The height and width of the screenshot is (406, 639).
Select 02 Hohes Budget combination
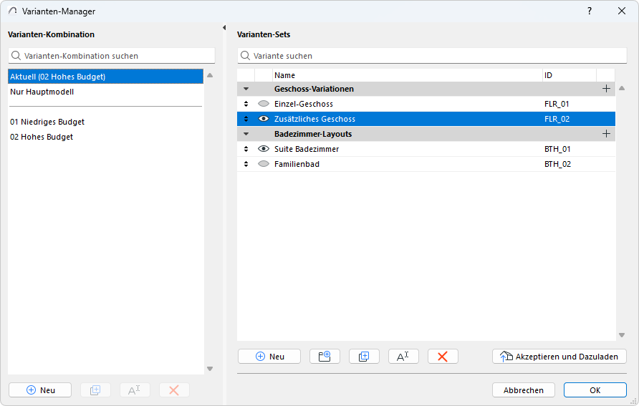[x=105, y=137]
